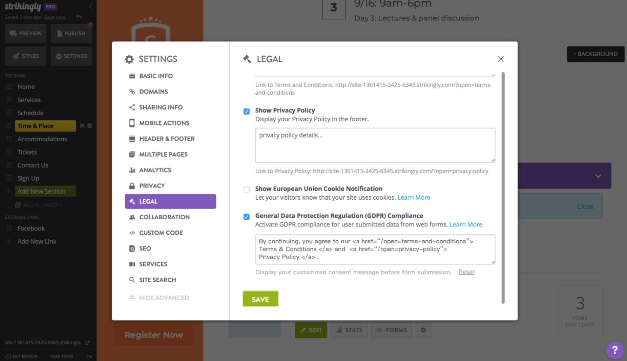Screen dimensions: 627x361
Task: Click inside the privacy policy details textarea
Action: [x=375, y=145]
